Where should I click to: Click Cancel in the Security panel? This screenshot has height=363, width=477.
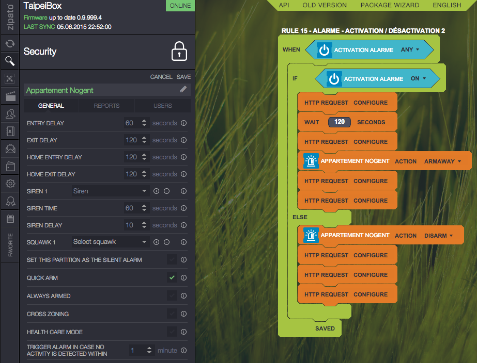(161, 77)
